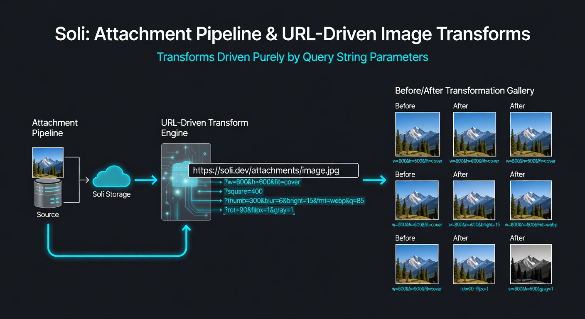This screenshot has height=319, width=585.
Task: Click the Source label
Action: [x=48, y=215]
